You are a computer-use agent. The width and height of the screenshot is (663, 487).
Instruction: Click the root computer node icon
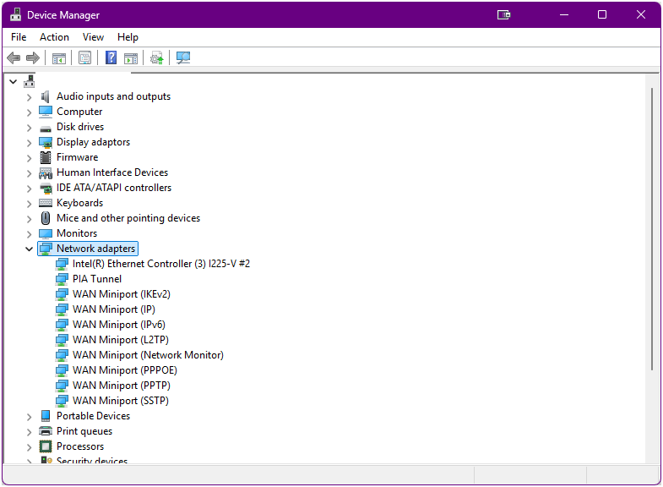(30, 81)
